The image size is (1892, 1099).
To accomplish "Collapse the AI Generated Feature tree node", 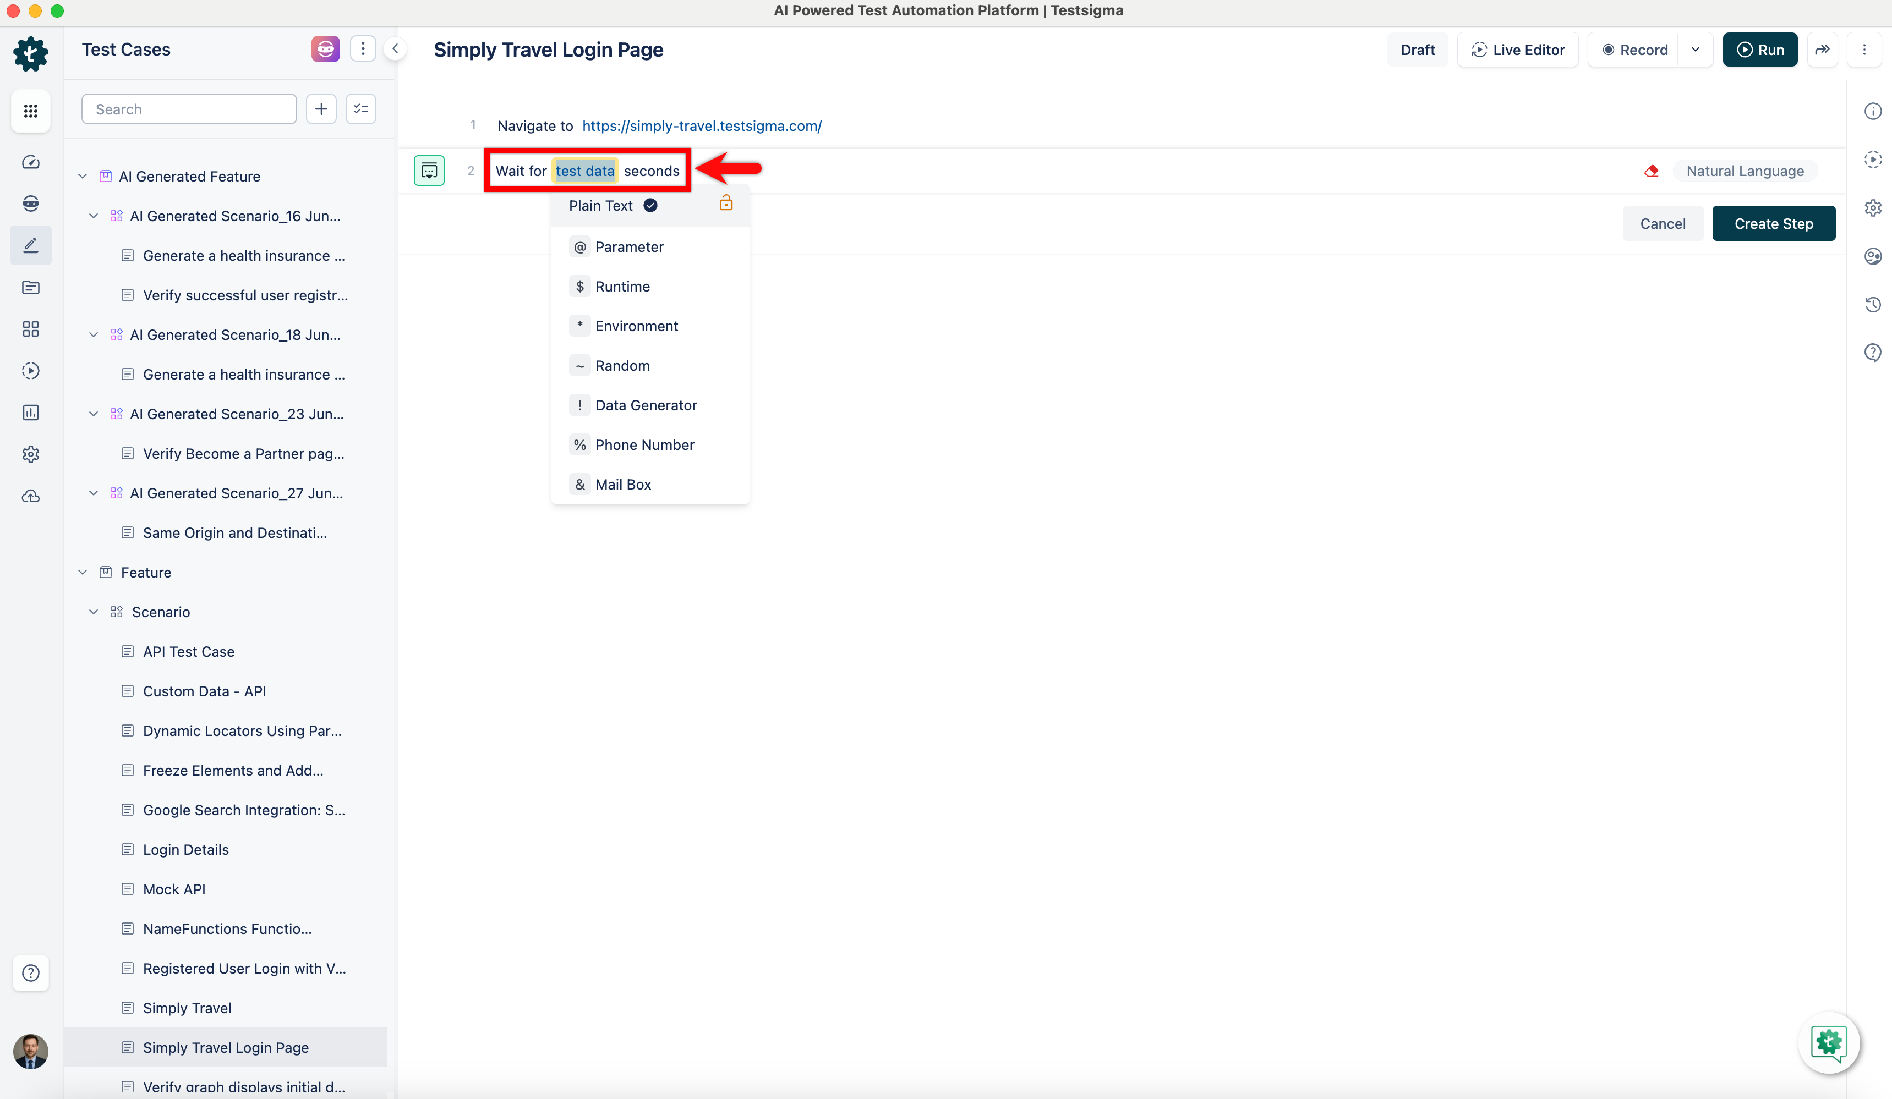I will point(83,175).
